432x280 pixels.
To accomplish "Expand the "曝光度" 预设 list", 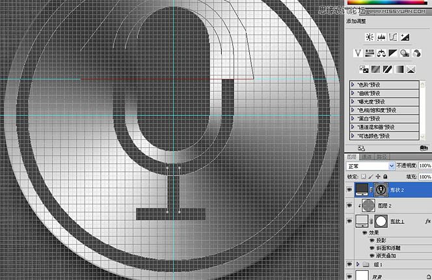I will coord(353,102).
